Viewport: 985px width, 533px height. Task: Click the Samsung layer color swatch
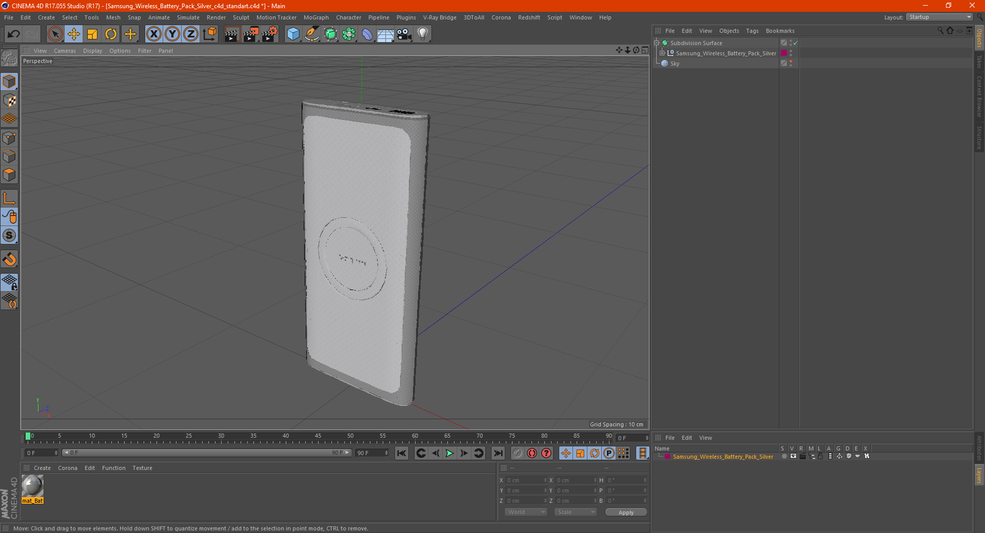click(x=667, y=457)
